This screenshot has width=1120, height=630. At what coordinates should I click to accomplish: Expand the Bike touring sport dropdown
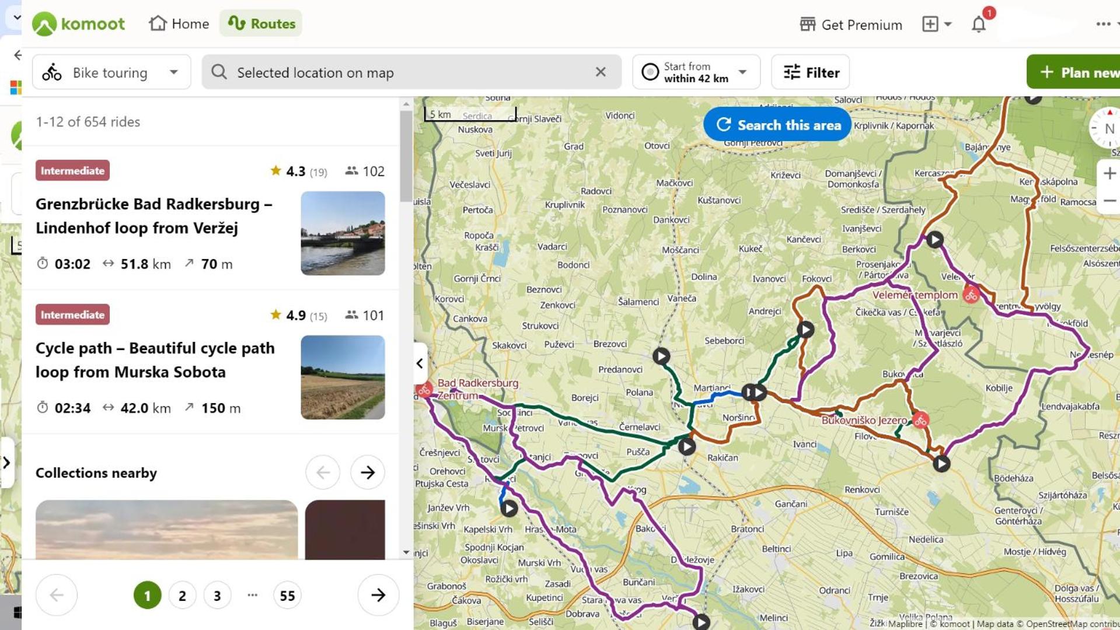[111, 72]
